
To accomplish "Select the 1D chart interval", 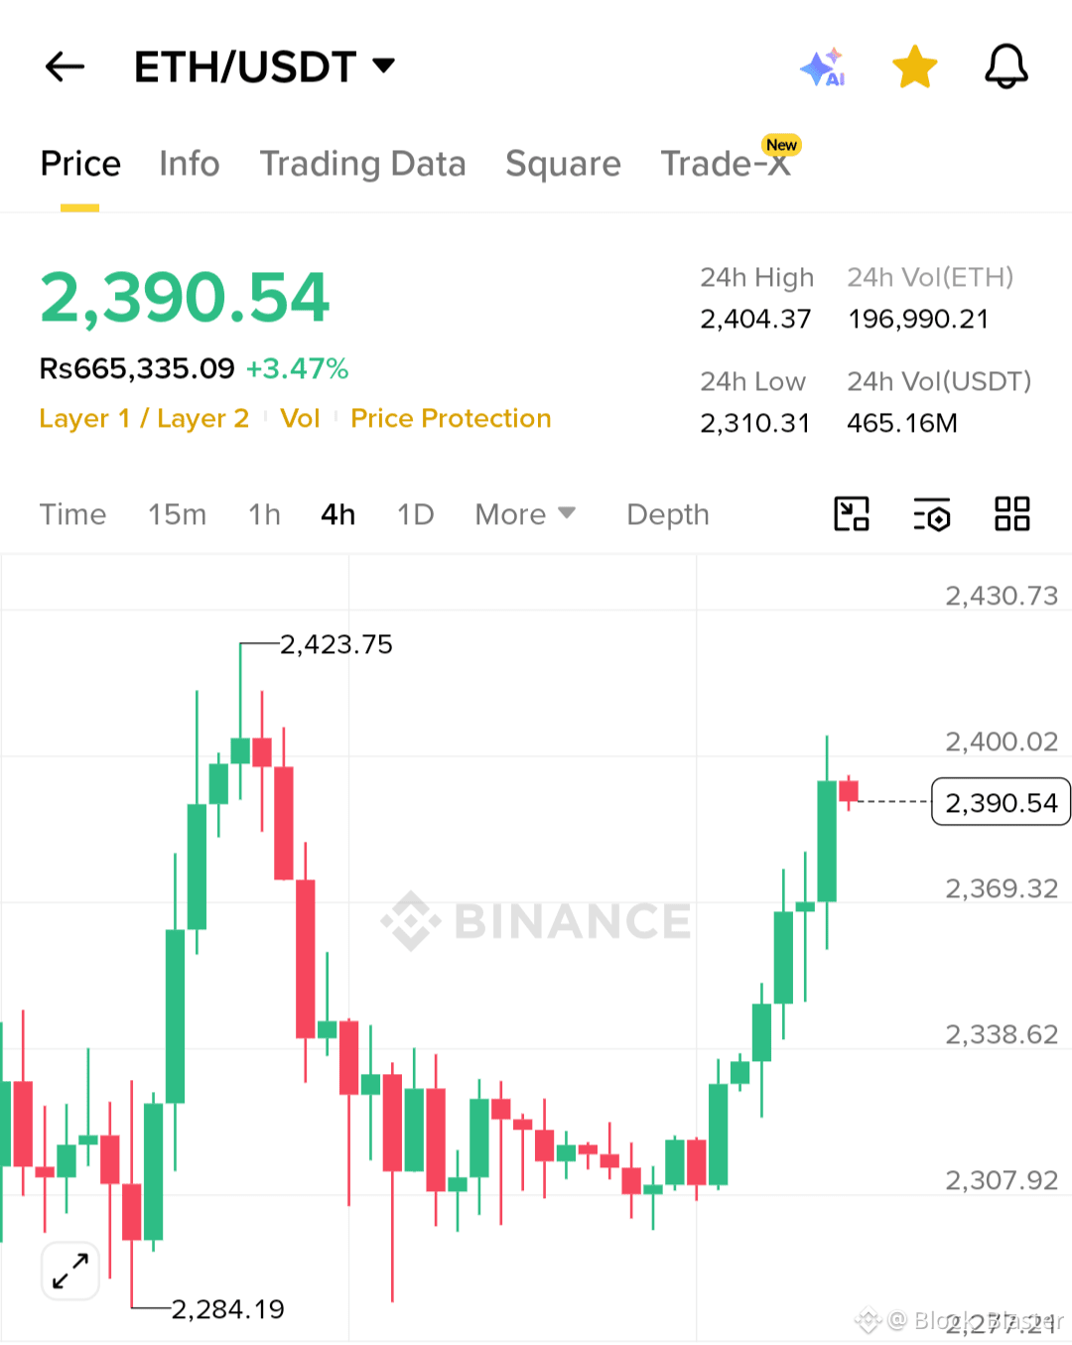I will pyautogui.click(x=416, y=514).
